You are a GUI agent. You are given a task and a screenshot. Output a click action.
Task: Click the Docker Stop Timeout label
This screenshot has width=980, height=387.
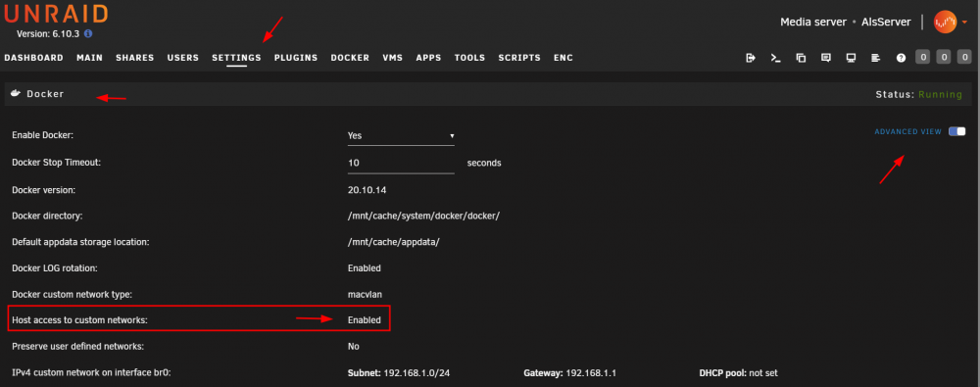click(56, 162)
